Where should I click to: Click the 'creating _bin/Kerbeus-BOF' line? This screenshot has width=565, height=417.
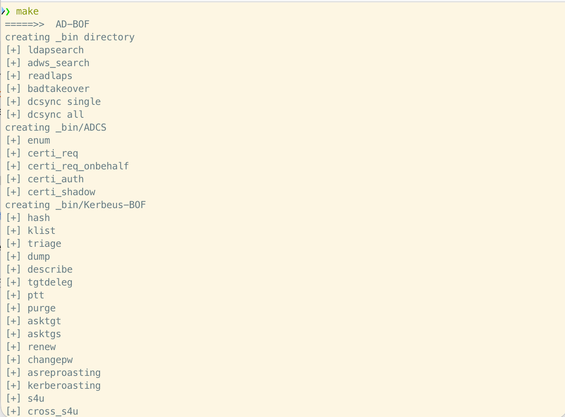coord(75,205)
